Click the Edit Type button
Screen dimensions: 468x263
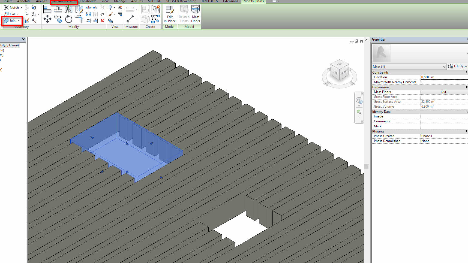click(x=458, y=66)
